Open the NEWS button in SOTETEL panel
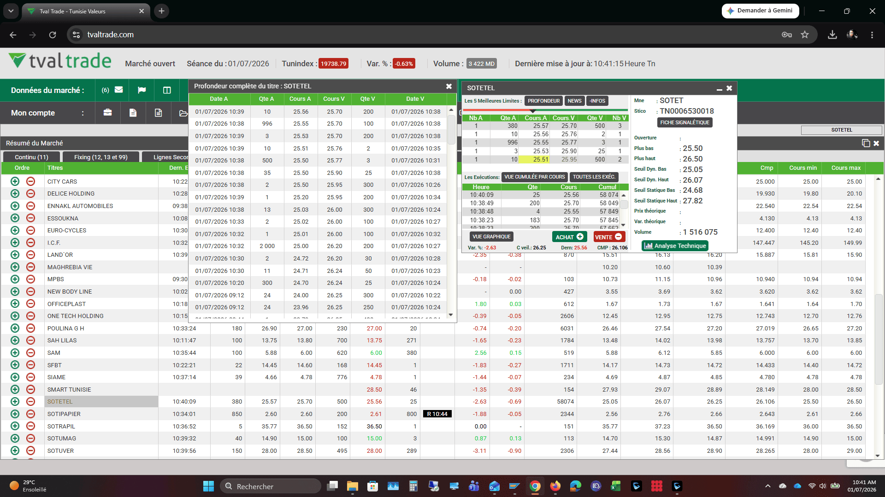Screen dimensions: 885x497 click(x=574, y=101)
